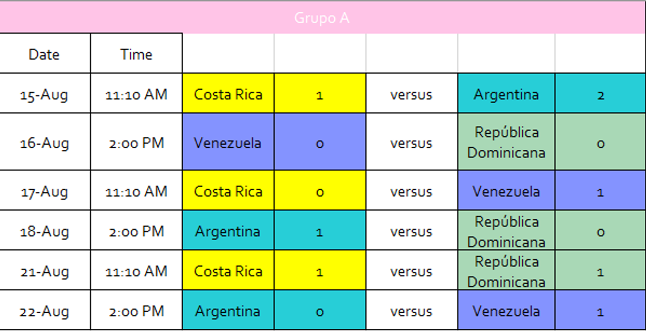Click República Dominicana cell in 16-Aug row

click(507, 142)
